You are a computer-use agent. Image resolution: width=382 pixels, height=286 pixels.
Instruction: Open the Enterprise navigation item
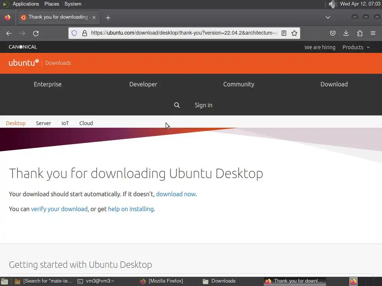point(48,84)
